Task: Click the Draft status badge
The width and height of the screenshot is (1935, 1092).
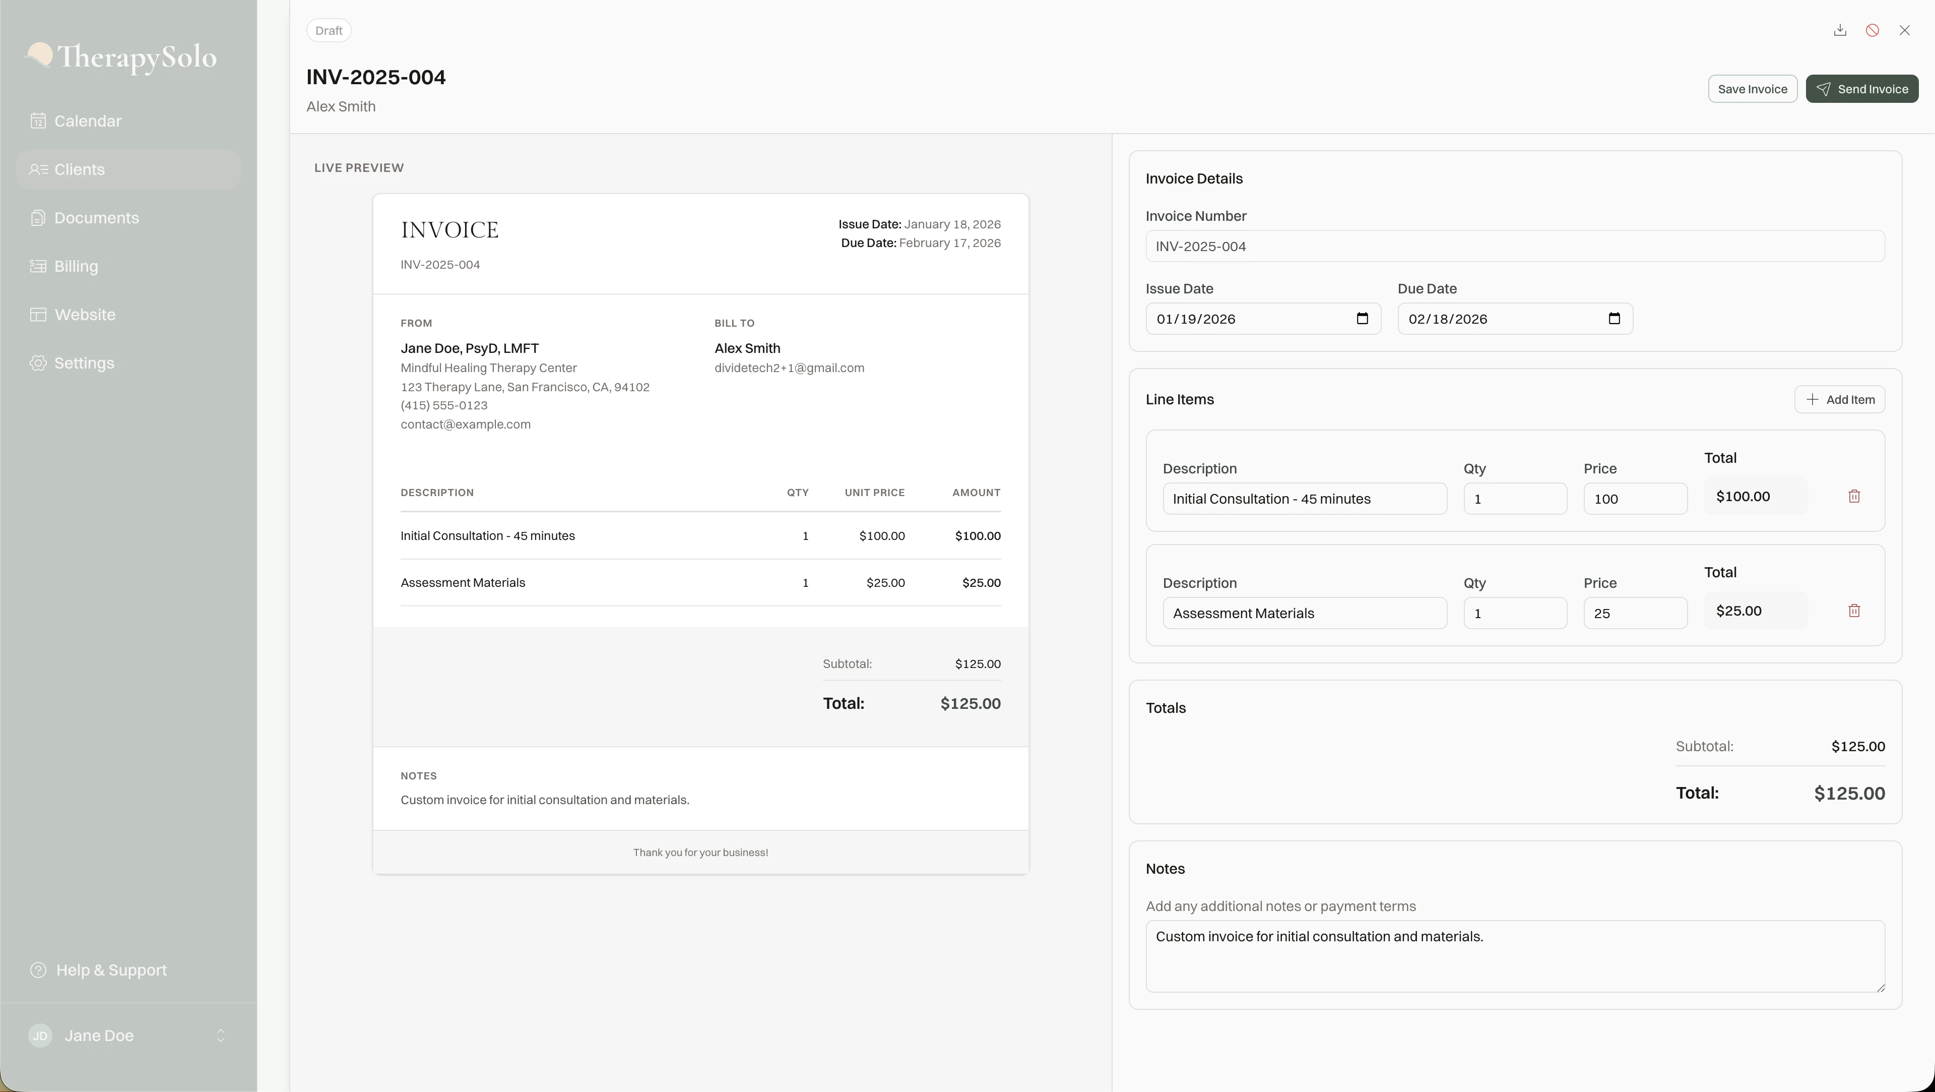Action: point(328,30)
